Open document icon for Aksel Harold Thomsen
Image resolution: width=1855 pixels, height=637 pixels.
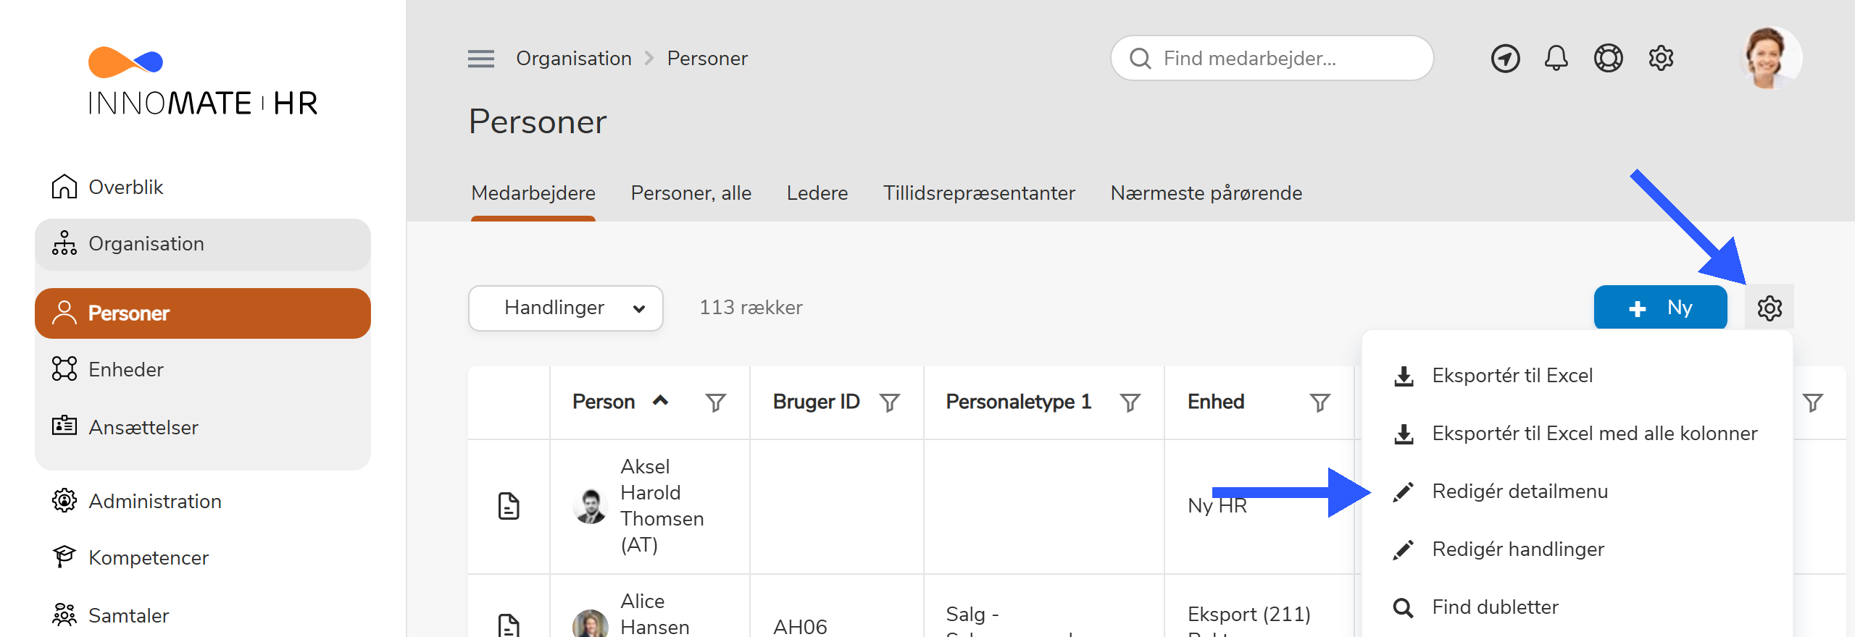(509, 506)
